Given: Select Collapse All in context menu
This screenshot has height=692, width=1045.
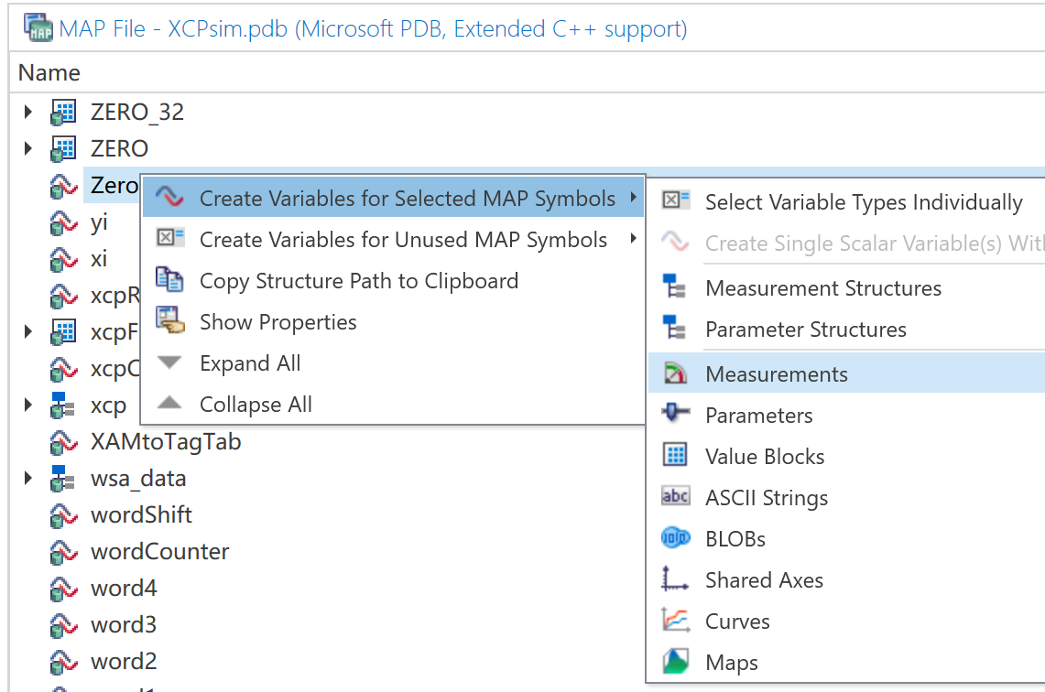Looking at the screenshot, I should 256,405.
